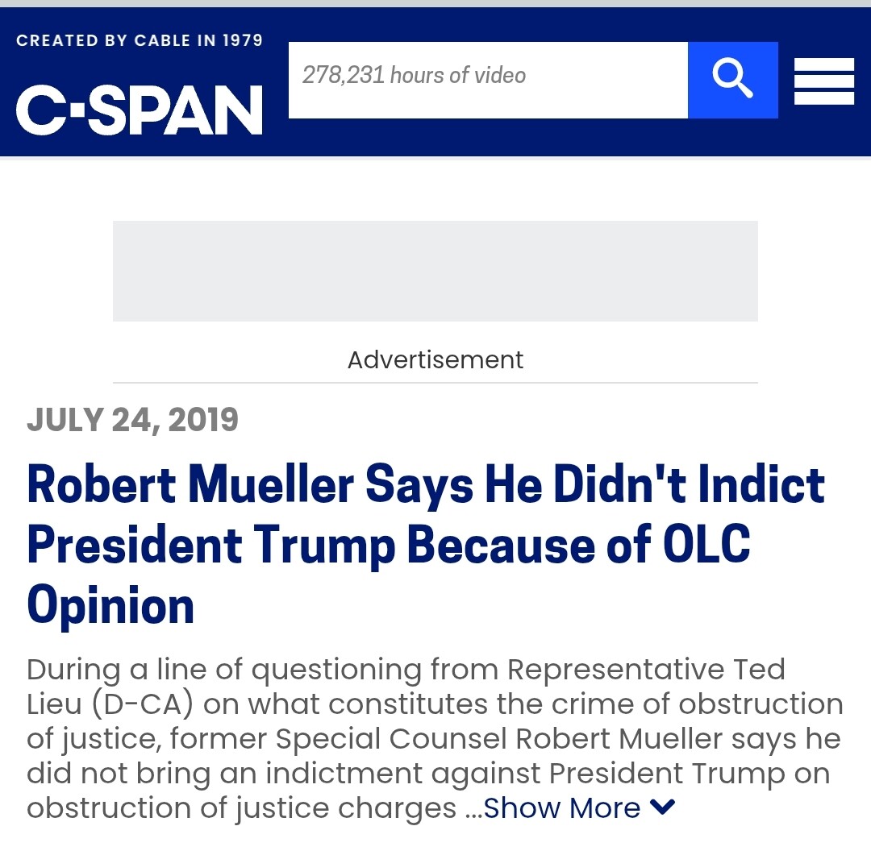Image resolution: width=871 pixels, height=851 pixels.
Task: Go to the C-SPAN home logo
Action: (140, 110)
